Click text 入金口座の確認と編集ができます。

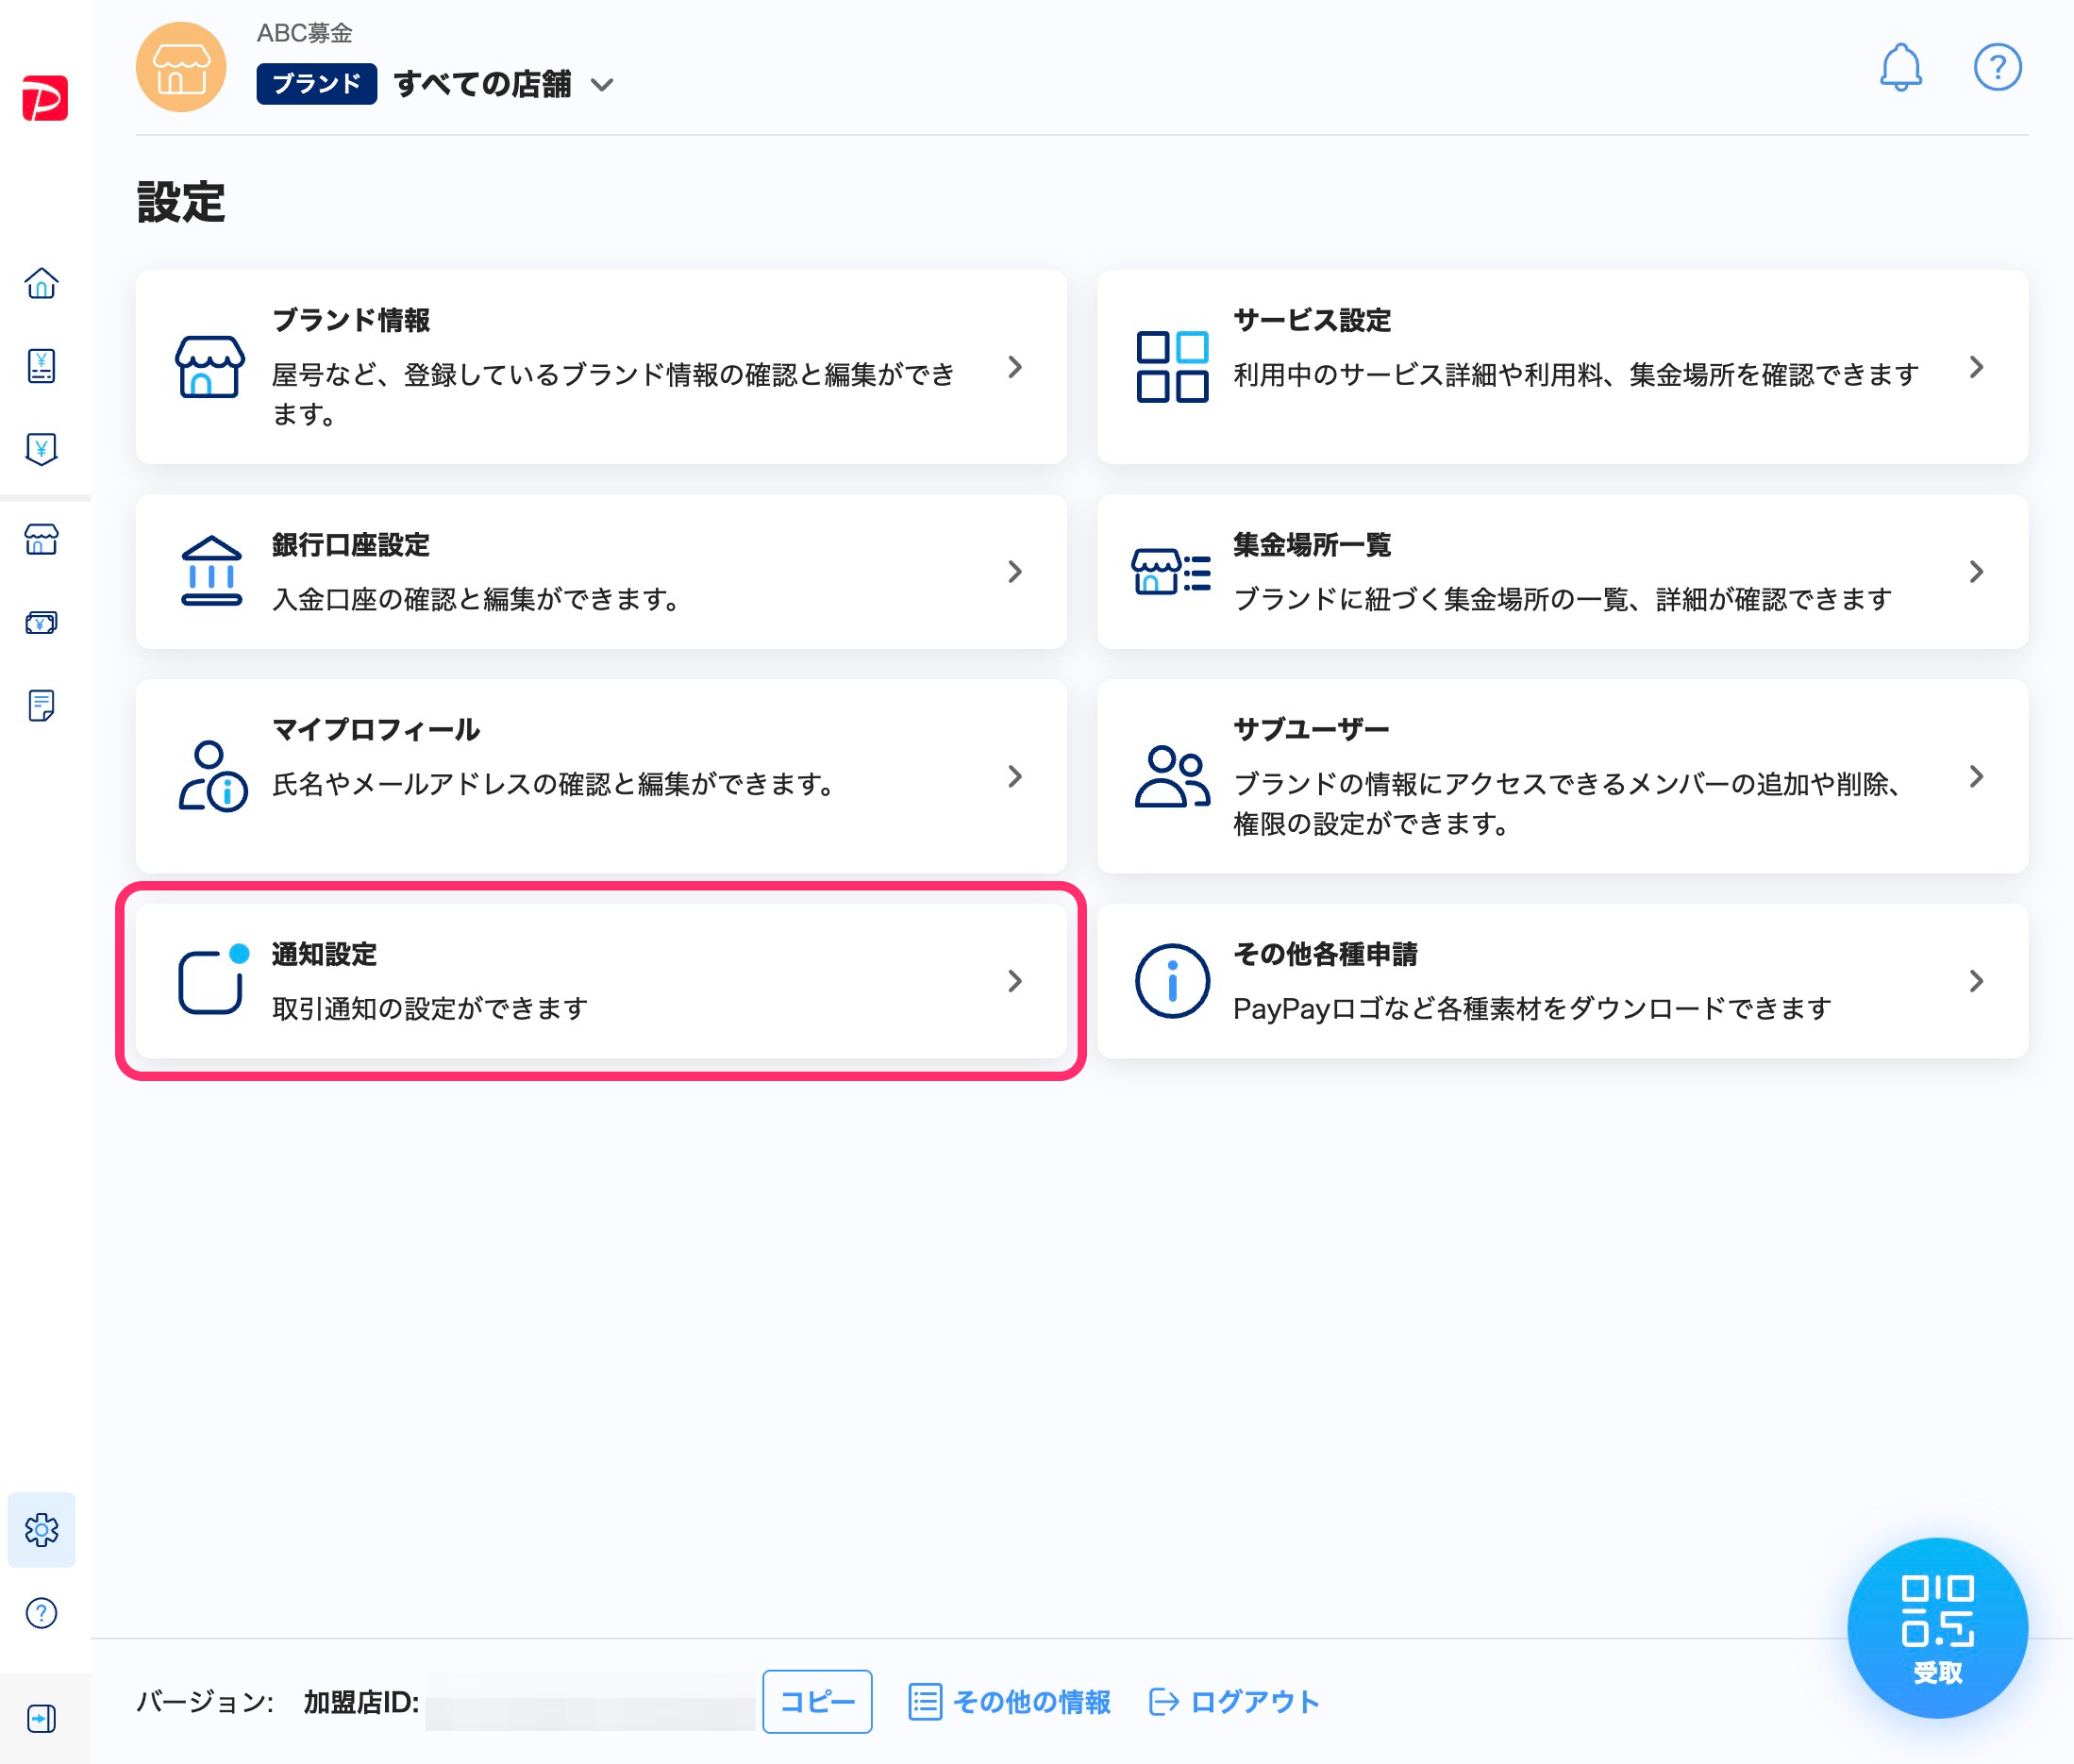(479, 599)
